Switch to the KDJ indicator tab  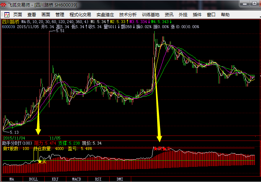[x=55, y=179]
